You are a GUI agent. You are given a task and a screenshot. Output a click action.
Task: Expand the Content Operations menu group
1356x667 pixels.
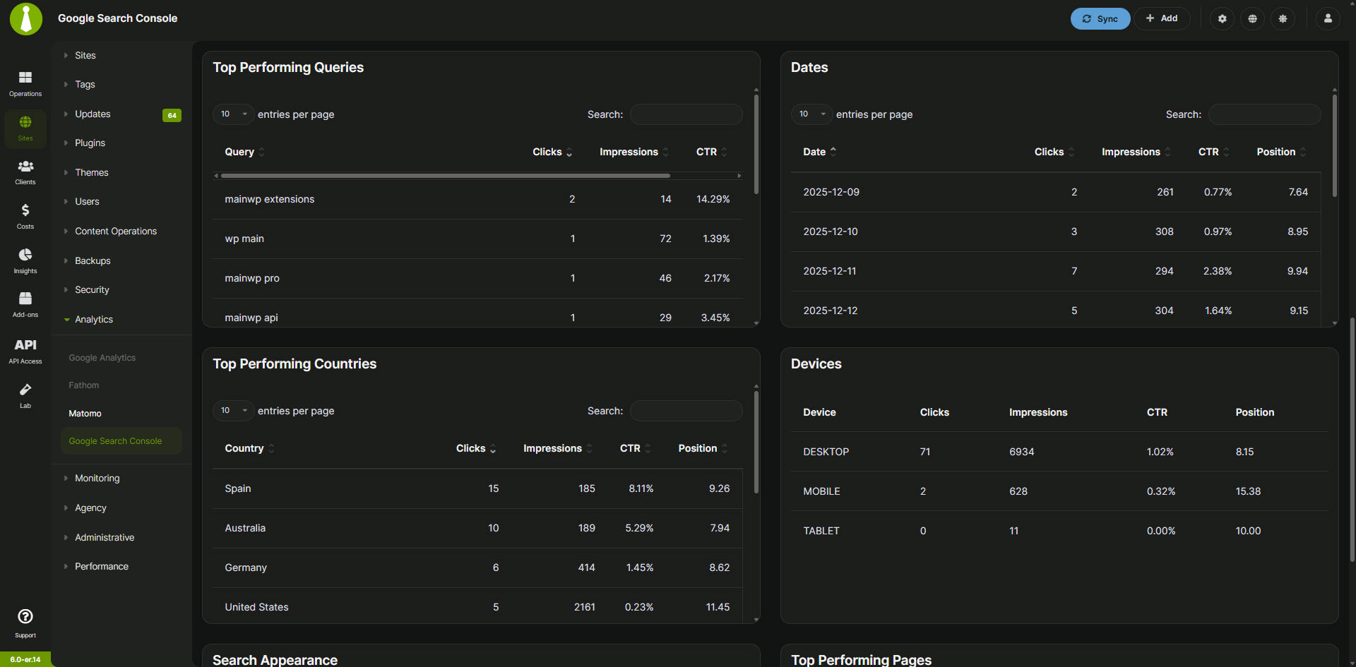[116, 231]
